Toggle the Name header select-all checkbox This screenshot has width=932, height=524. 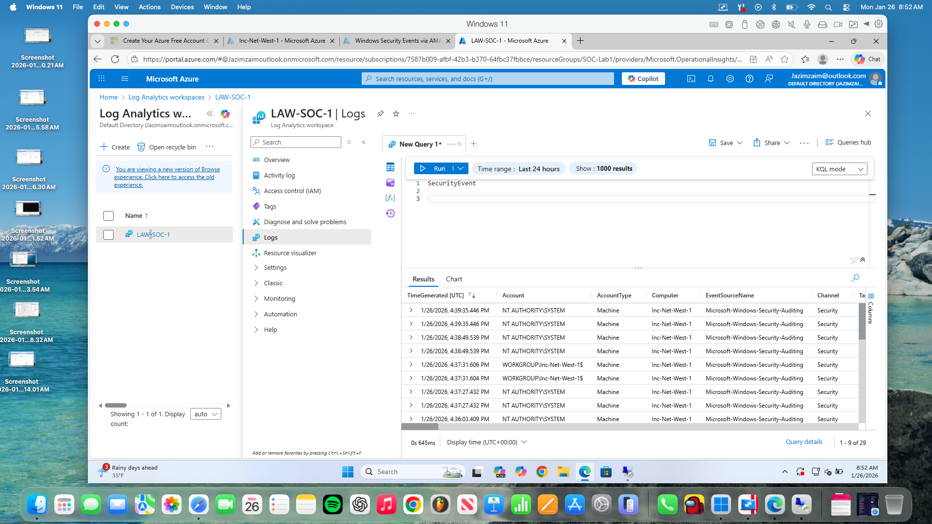[x=108, y=216]
